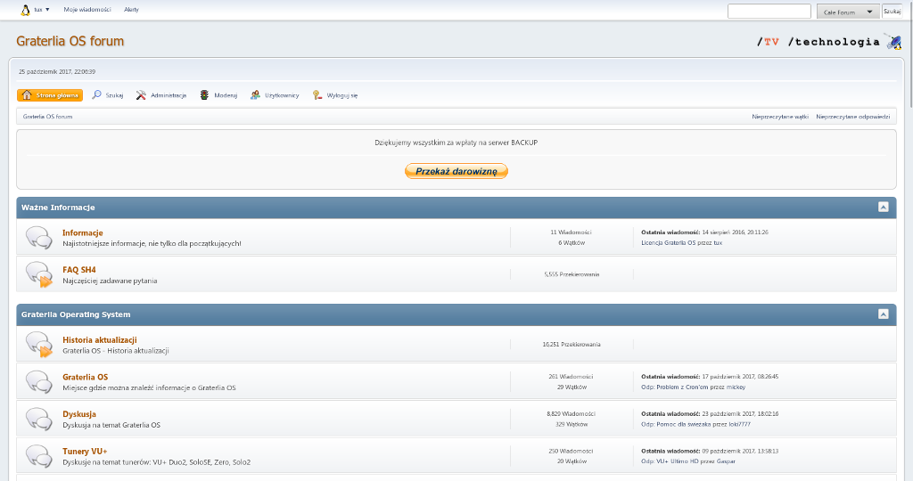Click the top-right Szukaj search button
The image size is (913, 481).
[892, 11]
